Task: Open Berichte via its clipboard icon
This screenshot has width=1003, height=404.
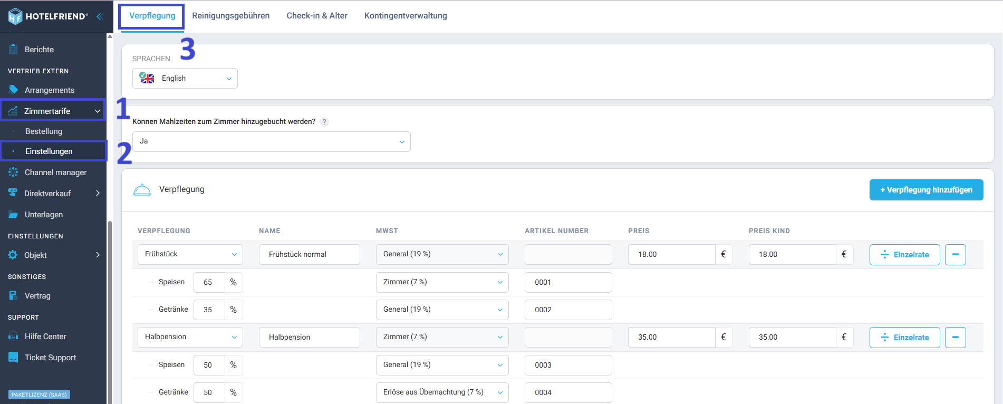Action: [13, 49]
